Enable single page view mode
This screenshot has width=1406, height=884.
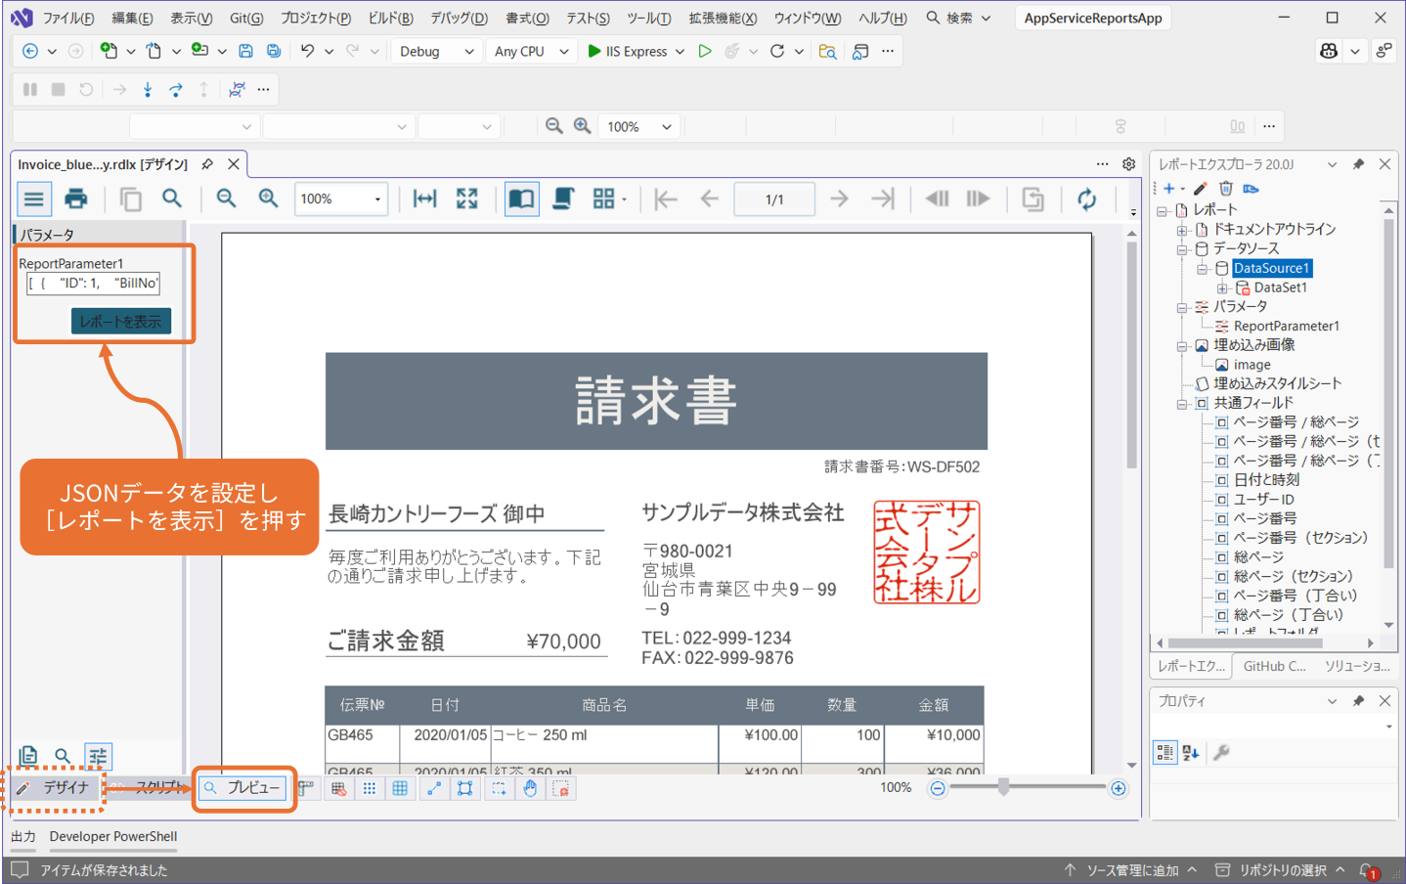[x=522, y=199]
